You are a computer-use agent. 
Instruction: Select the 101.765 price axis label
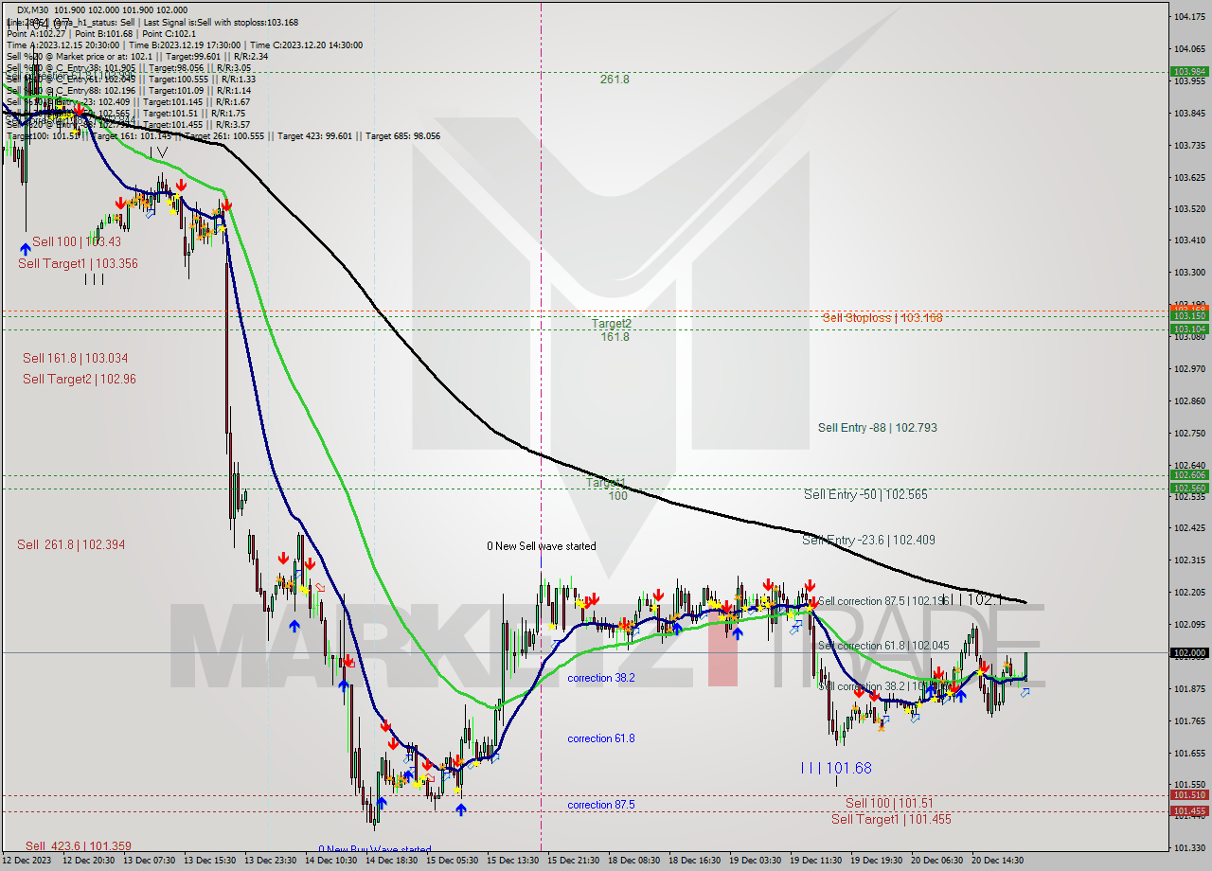(1189, 721)
